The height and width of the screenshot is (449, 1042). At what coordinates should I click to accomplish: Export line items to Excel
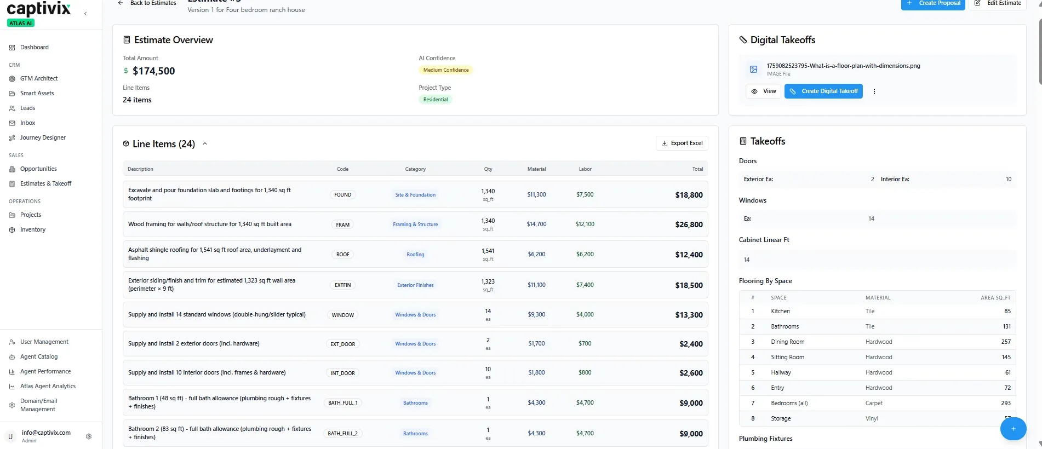coord(682,143)
